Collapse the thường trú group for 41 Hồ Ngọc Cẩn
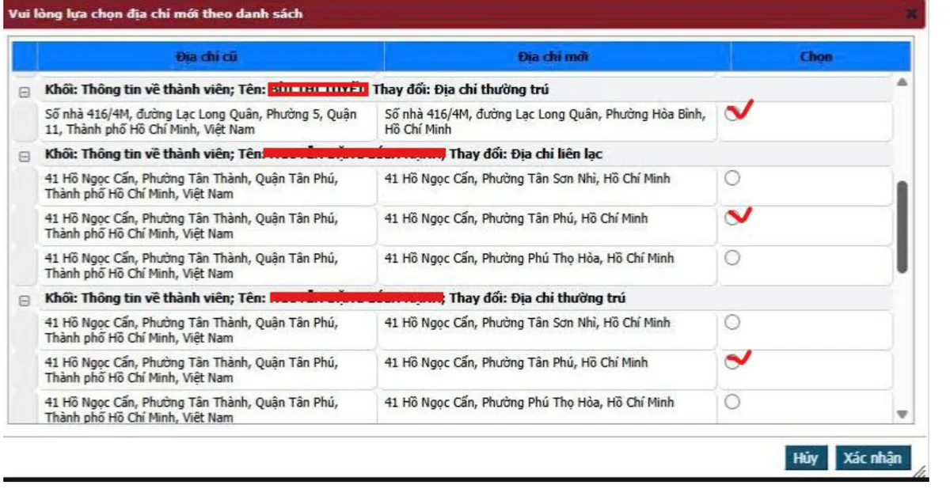Image resolution: width=950 pixels, height=500 pixels. tap(25, 301)
